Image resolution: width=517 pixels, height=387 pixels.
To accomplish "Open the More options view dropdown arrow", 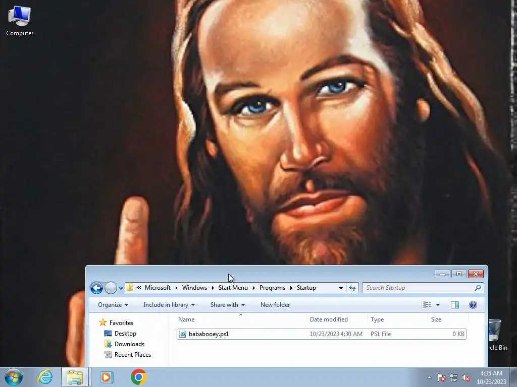I will coord(438,305).
